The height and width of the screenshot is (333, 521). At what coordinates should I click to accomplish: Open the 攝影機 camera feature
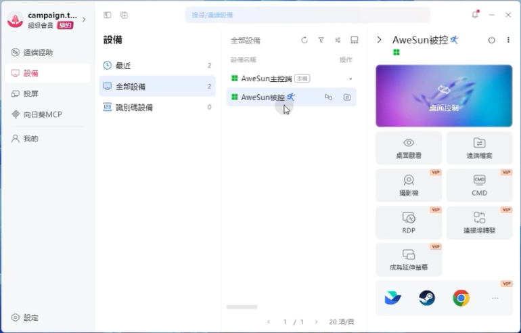coord(409,185)
